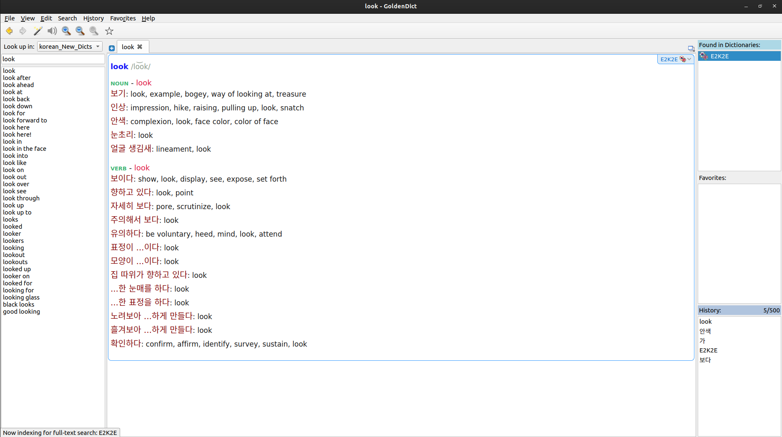Click the Back navigation arrow

(x=9, y=31)
